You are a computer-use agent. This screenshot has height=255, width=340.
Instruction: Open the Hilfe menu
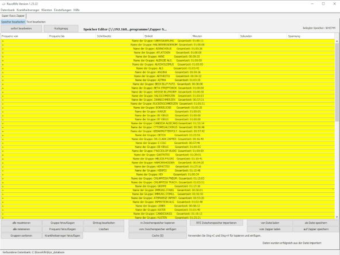point(77,10)
